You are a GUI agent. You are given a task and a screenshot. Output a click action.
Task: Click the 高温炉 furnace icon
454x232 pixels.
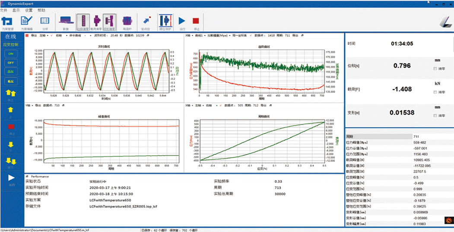[x=127, y=21]
